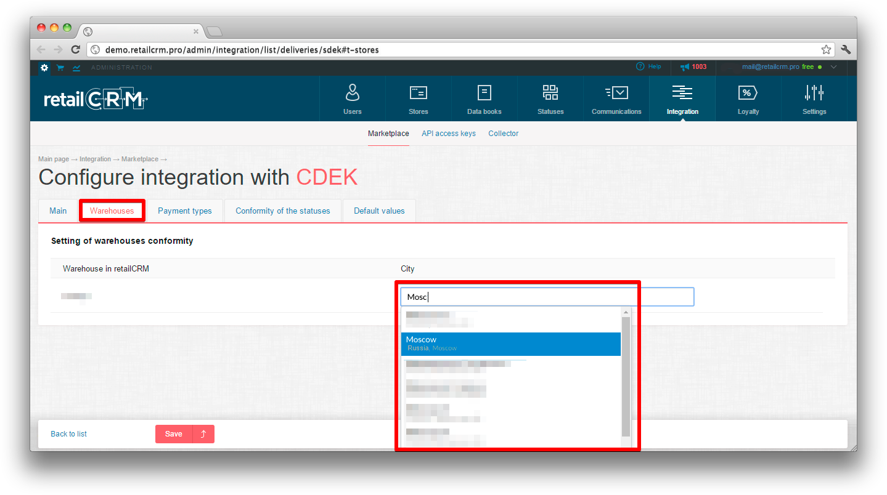
Task: Open the Communications section
Action: point(616,99)
